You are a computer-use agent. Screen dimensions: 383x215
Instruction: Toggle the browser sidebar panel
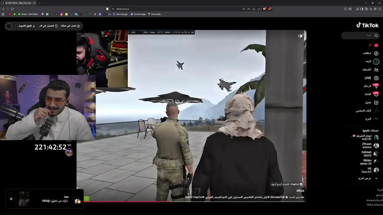point(361,9)
